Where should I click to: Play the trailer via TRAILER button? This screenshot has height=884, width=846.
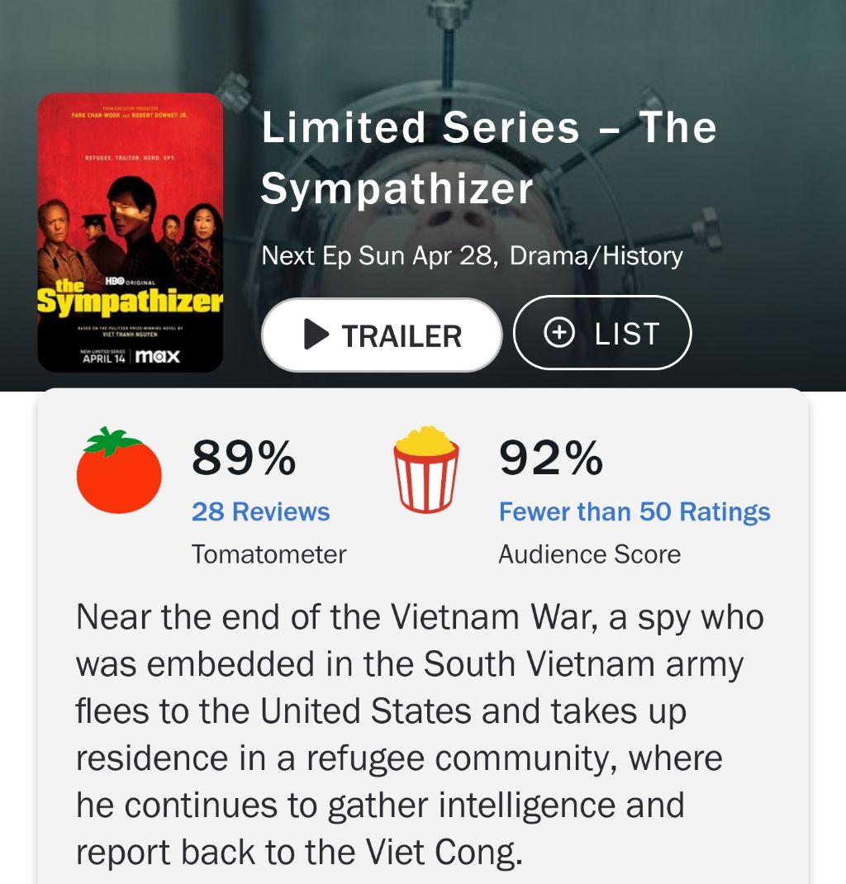coord(382,335)
